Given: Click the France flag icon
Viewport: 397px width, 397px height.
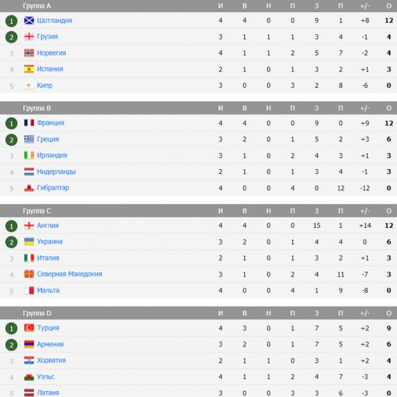Looking at the screenshot, I should click(29, 123).
